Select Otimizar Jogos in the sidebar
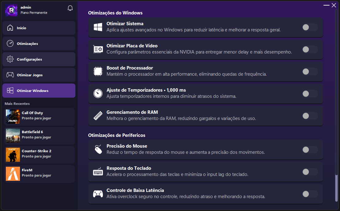The image size is (340, 211). 39,75
